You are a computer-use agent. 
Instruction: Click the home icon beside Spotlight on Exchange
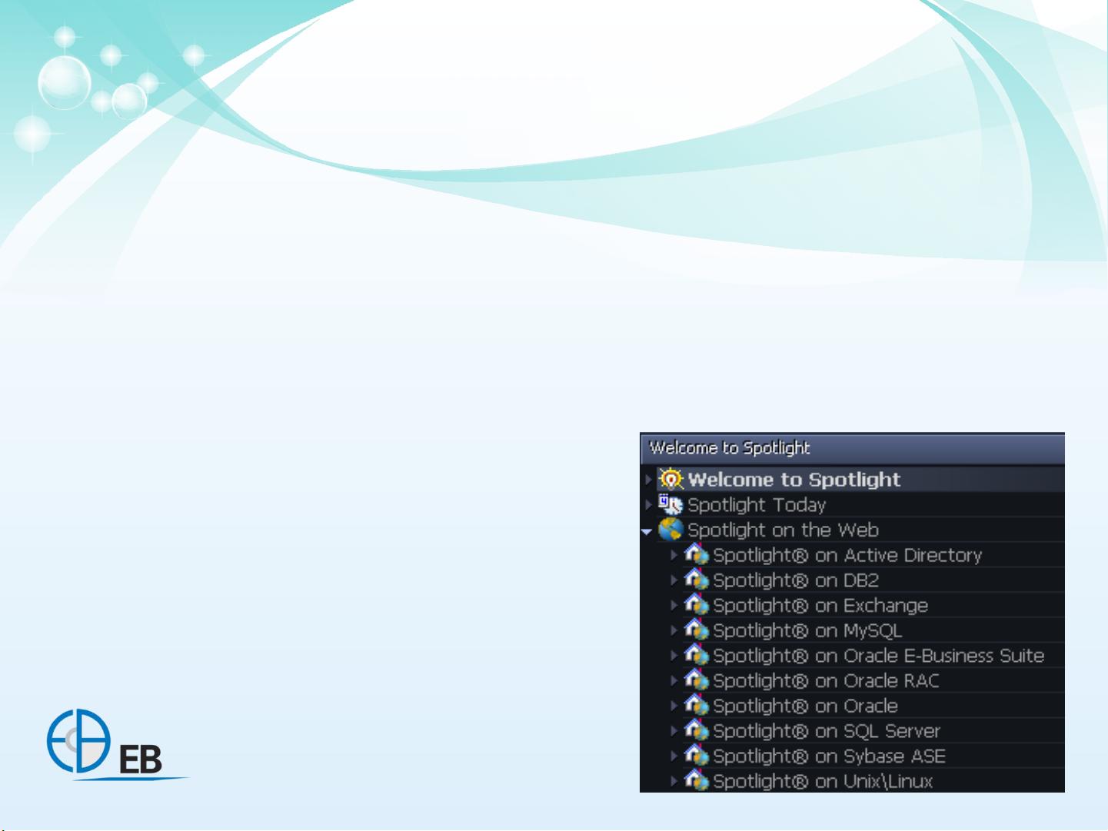(697, 605)
